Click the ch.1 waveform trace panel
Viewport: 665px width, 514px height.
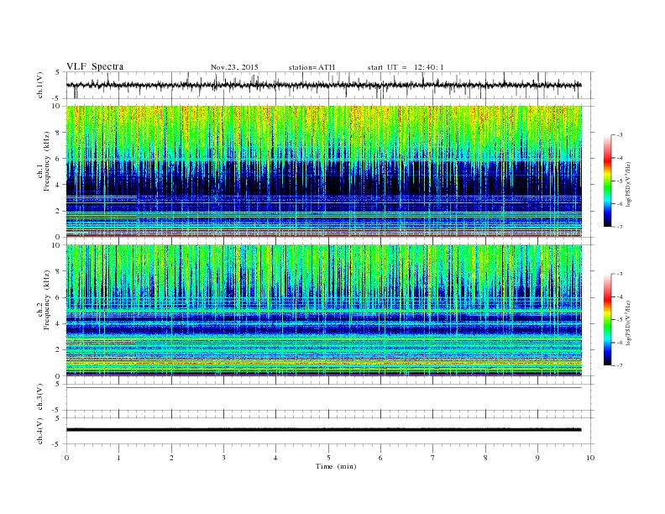click(330, 85)
